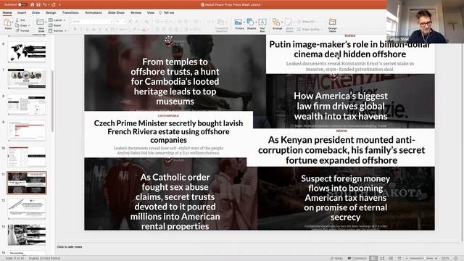
Task: Open the View ribbon tab
Action: 151,13
